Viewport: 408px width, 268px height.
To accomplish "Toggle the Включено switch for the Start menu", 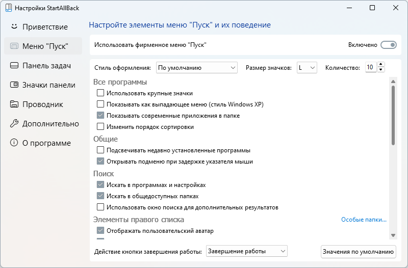I will click(x=389, y=45).
